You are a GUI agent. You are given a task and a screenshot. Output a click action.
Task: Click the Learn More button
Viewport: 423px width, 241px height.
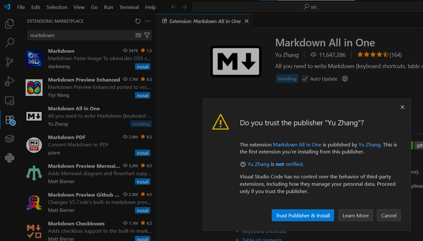pyautogui.click(x=356, y=215)
